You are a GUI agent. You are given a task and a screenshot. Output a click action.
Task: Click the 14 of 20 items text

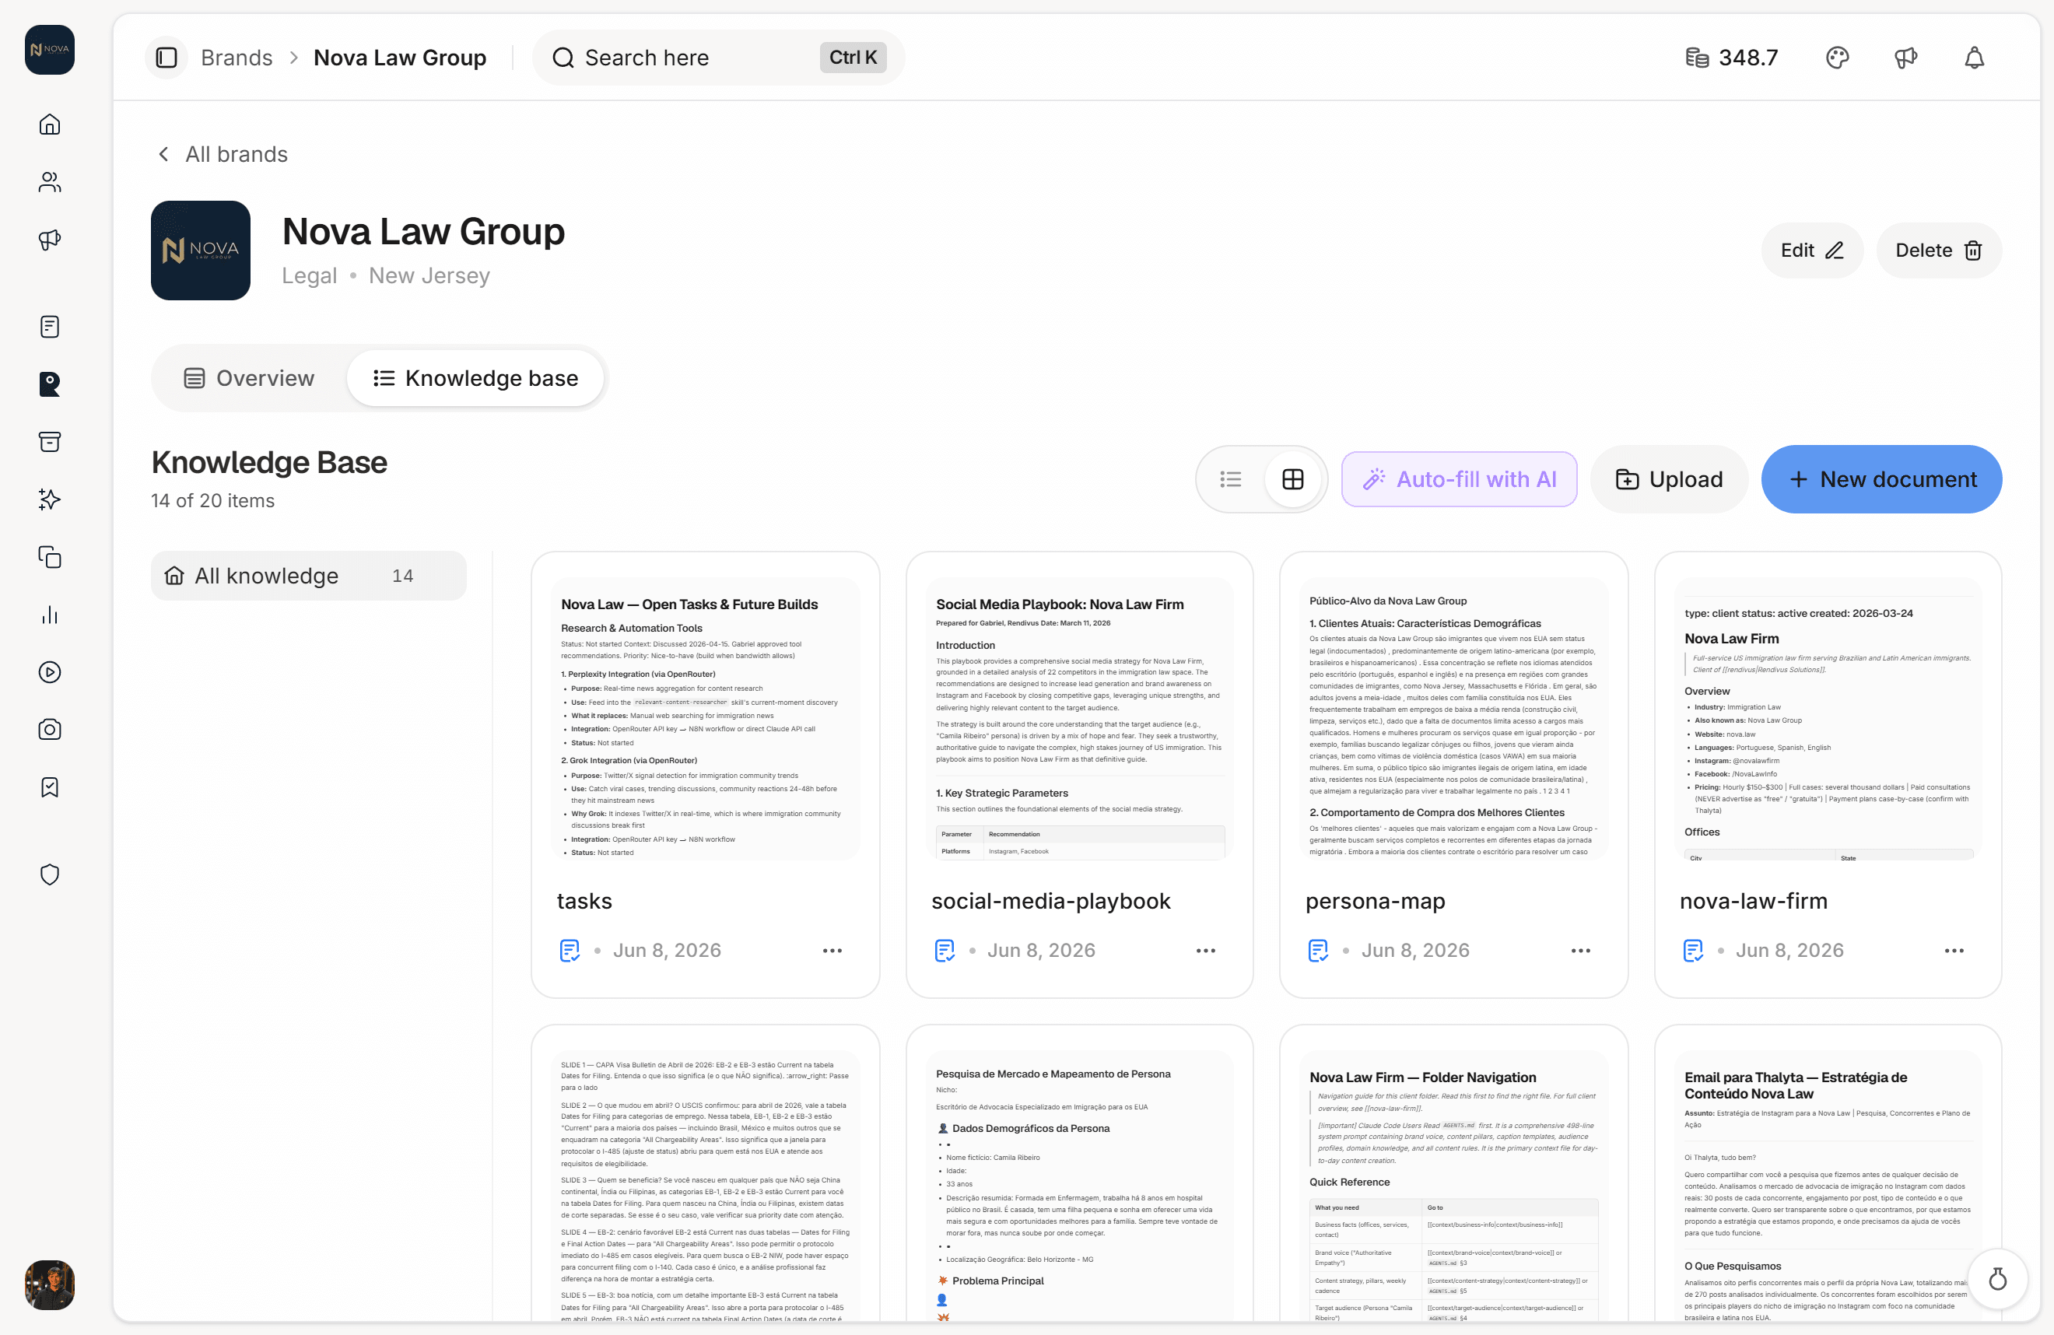(212, 500)
